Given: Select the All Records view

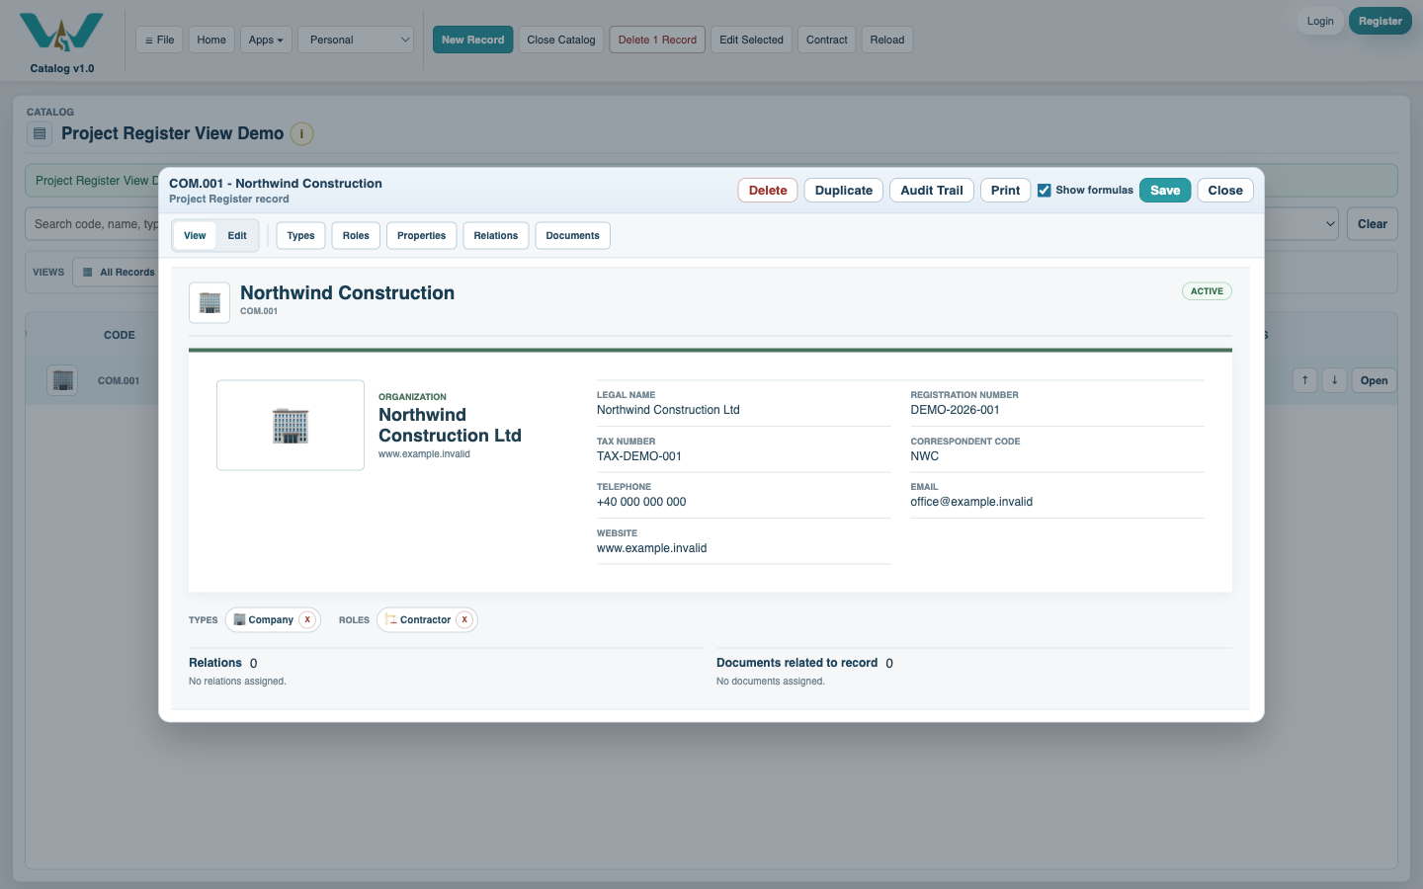Looking at the screenshot, I should [x=119, y=272].
